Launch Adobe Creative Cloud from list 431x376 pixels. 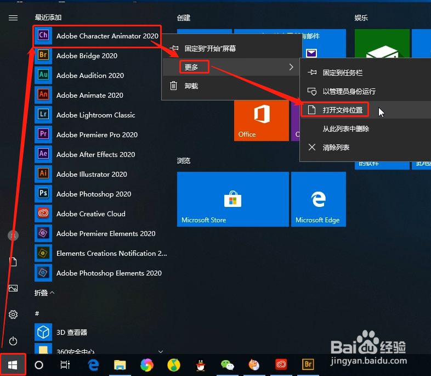100,214
